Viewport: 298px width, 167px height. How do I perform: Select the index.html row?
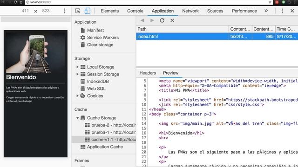[217, 36]
